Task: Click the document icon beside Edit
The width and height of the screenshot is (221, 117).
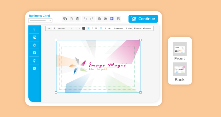Action: tap(54, 29)
